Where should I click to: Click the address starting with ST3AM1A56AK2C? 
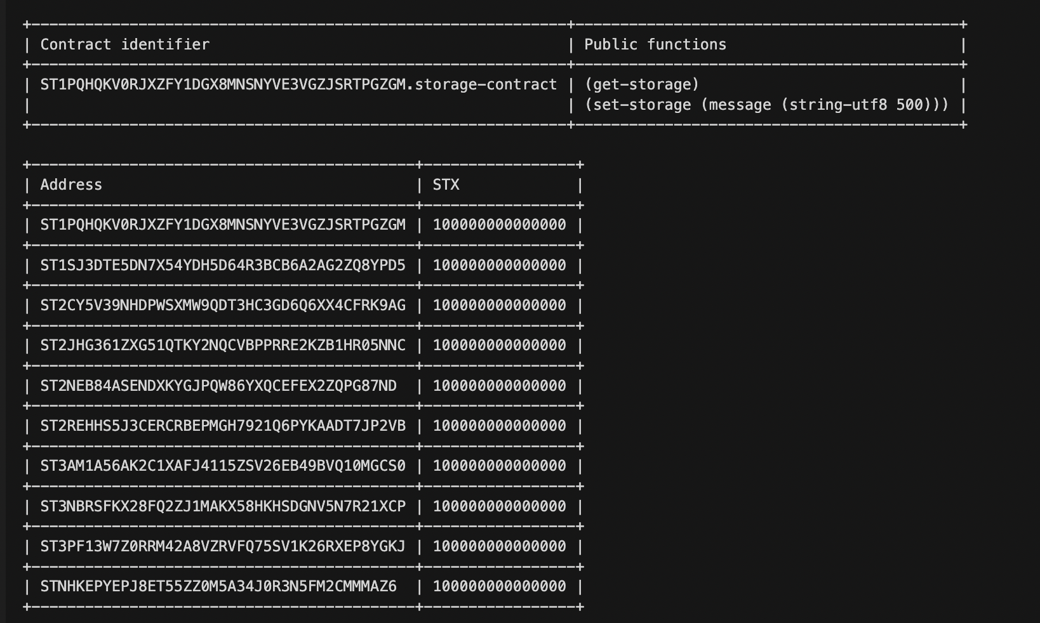223,466
